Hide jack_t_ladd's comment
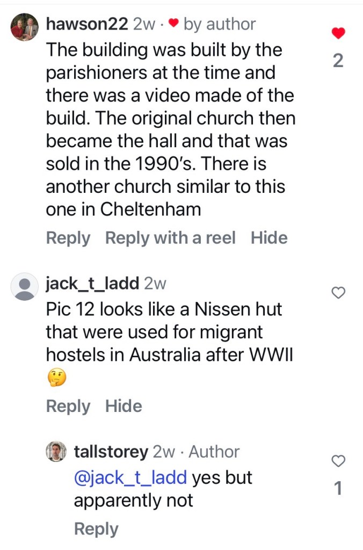363x550 pixels. pos(124,406)
